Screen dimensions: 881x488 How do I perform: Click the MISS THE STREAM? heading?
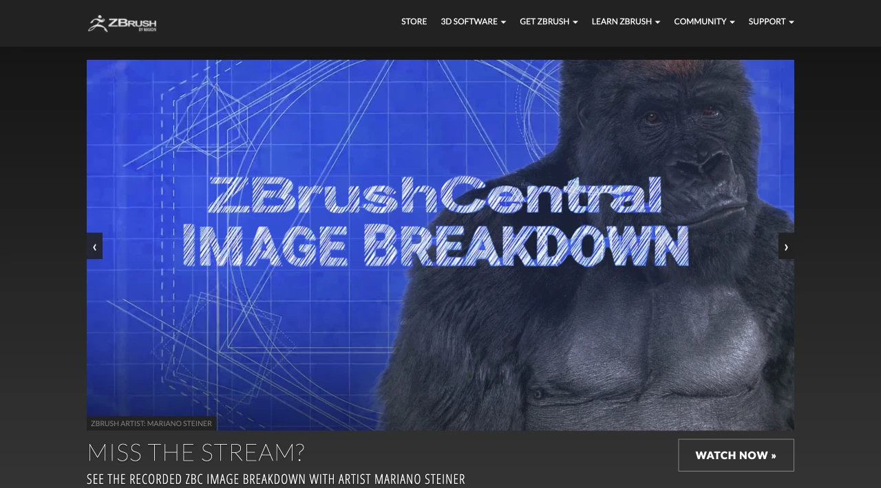click(x=195, y=452)
